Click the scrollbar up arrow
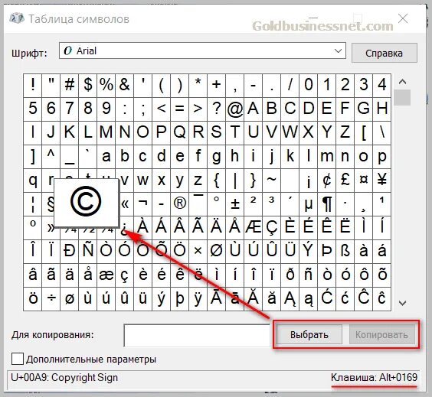The height and width of the screenshot is (397, 432). [403, 82]
